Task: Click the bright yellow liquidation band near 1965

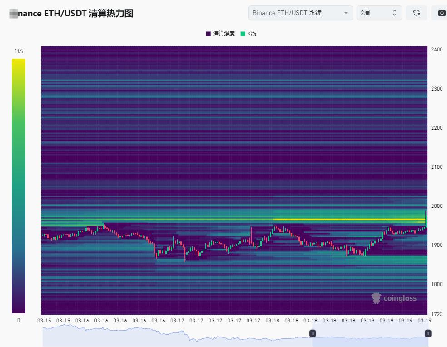Action: (x=349, y=220)
